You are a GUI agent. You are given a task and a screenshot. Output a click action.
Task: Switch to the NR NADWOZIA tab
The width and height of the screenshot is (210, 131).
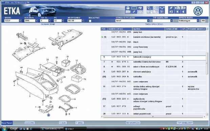click(133, 123)
